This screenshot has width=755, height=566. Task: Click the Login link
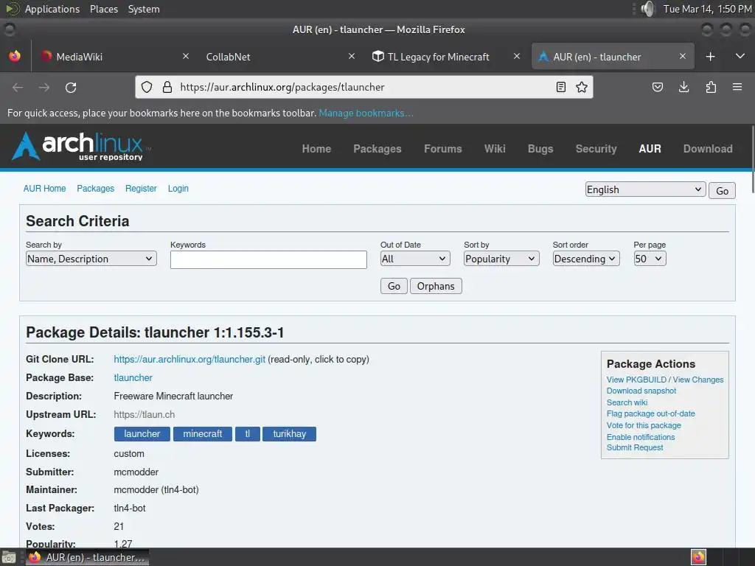click(x=178, y=189)
